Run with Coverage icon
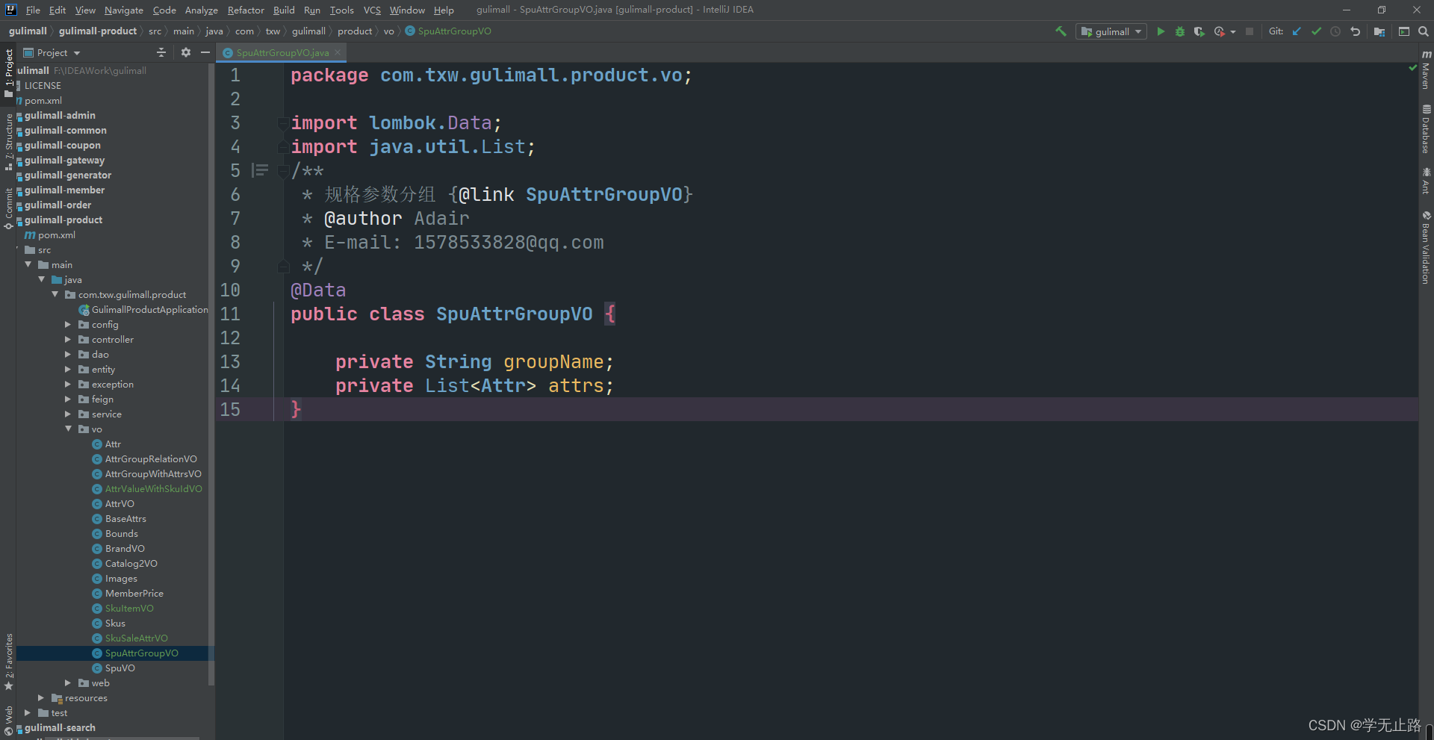The height and width of the screenshot is (740, 1434). coord(1199,31)
